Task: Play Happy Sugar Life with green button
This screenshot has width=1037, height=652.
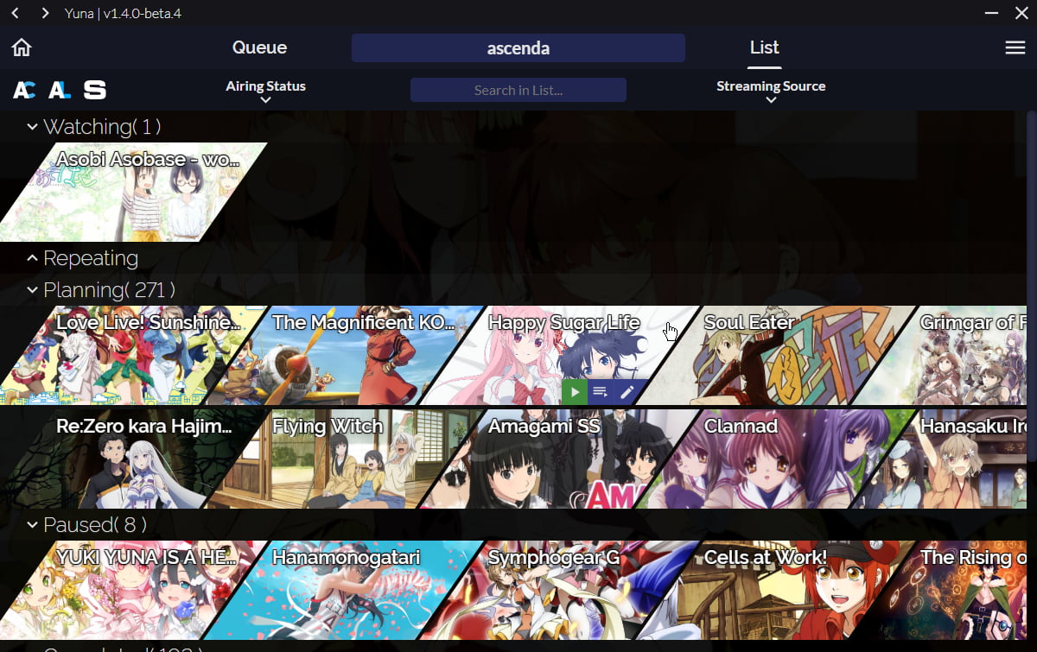Action: (575, 392)
